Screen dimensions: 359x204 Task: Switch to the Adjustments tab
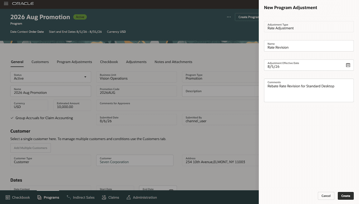136,62
